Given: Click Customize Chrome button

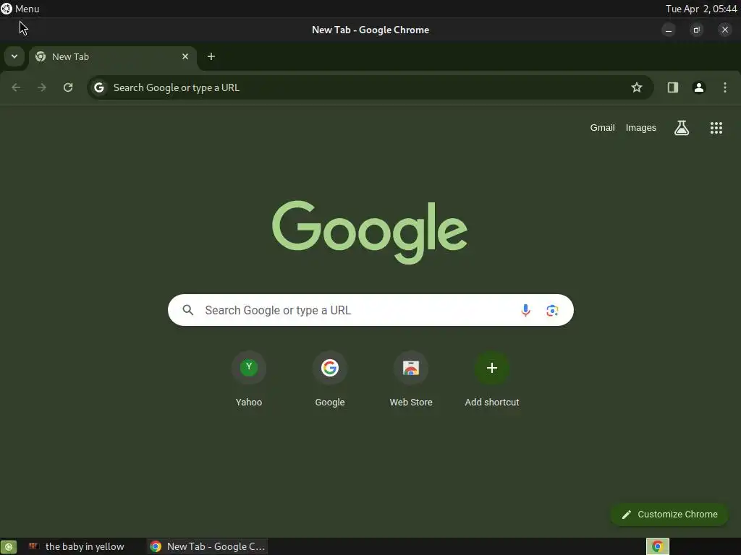Looking at the screenshot, I should [x=669, y=515].
